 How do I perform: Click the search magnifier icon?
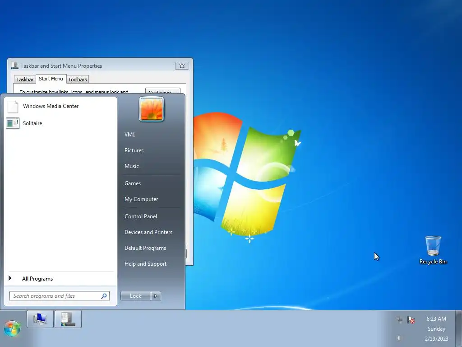point(104,296)
